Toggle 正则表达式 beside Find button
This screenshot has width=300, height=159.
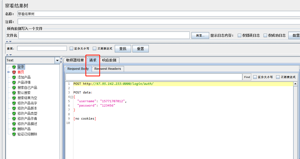(278, 77)
